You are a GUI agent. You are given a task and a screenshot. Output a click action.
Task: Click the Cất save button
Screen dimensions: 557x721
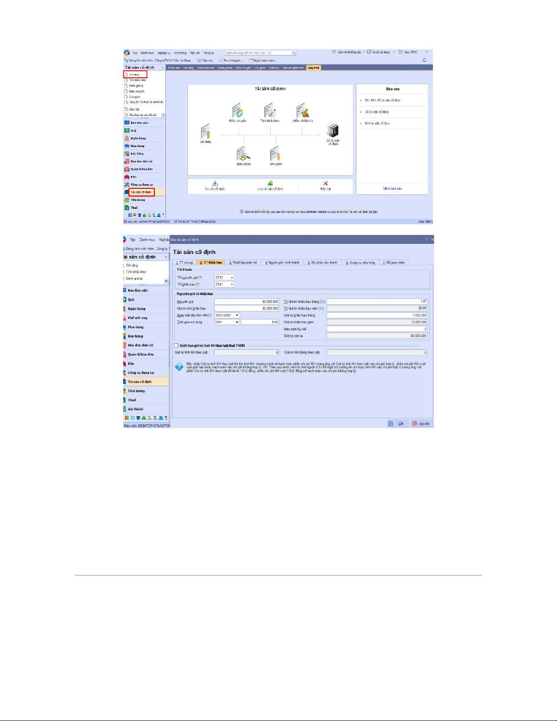pos(397,424)
